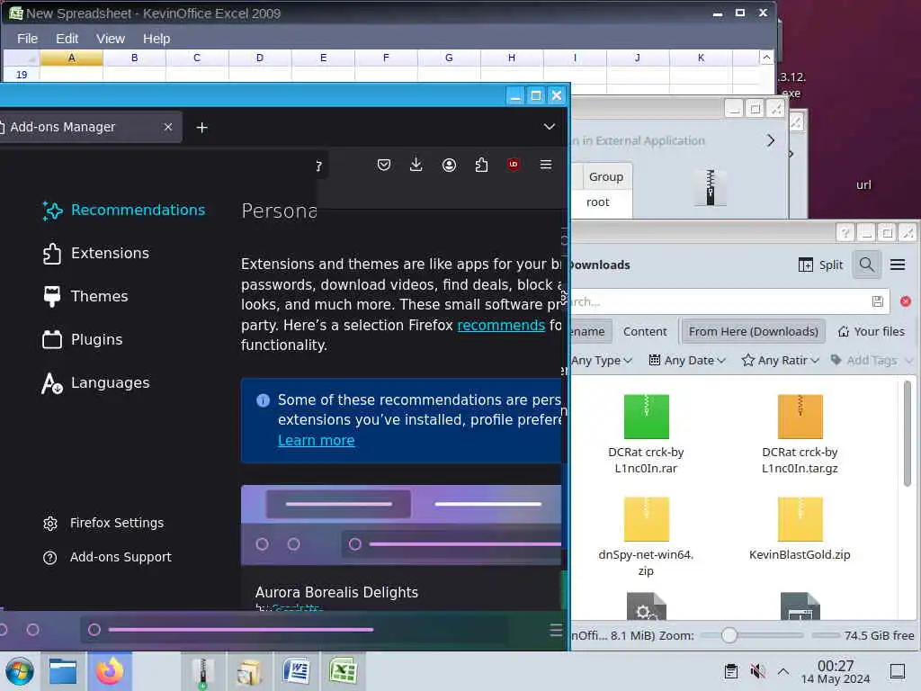Select From Here (Downloads) search scope
Screen dimensions: 921x691
pyautogui.click(x=753, y=331)
